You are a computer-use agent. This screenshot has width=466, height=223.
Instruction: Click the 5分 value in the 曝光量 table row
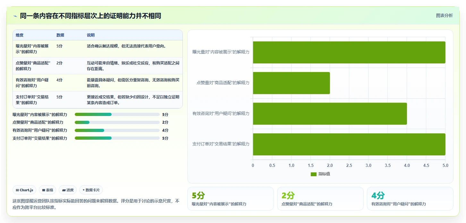pyautogui.click(x=59, y=46)
